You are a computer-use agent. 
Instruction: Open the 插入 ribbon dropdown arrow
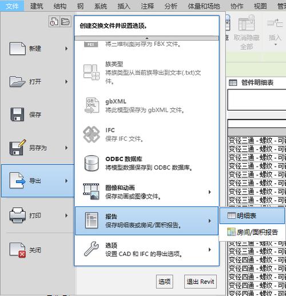click(x=275, y=45)
